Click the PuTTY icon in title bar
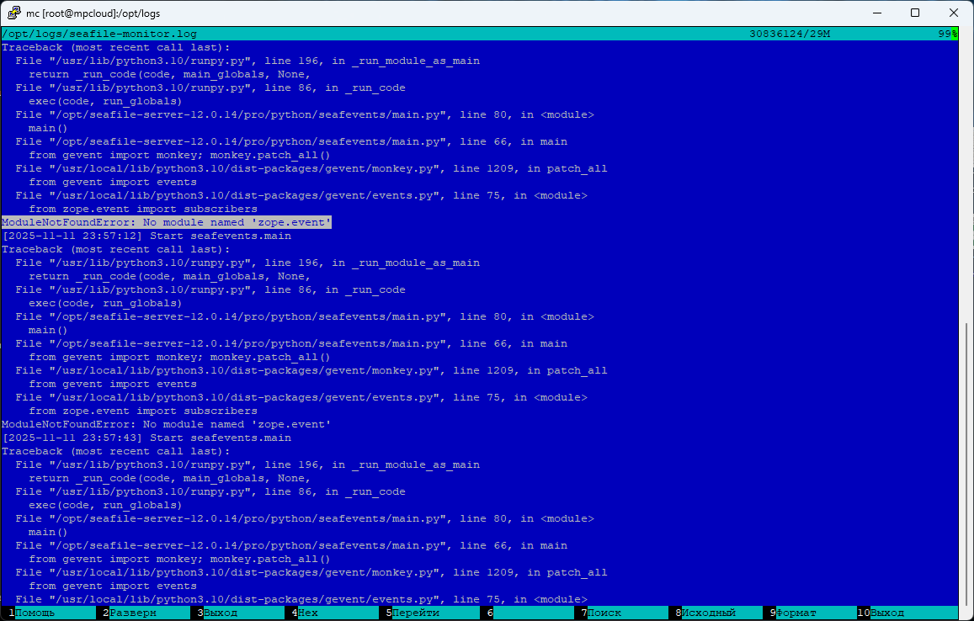The height and width of the screenshot is (621, 974). pos(14,13)
